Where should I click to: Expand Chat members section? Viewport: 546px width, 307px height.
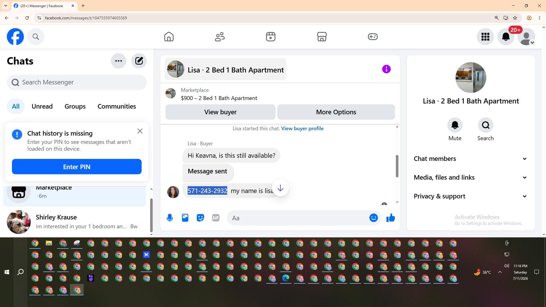[x=471, y=159]
